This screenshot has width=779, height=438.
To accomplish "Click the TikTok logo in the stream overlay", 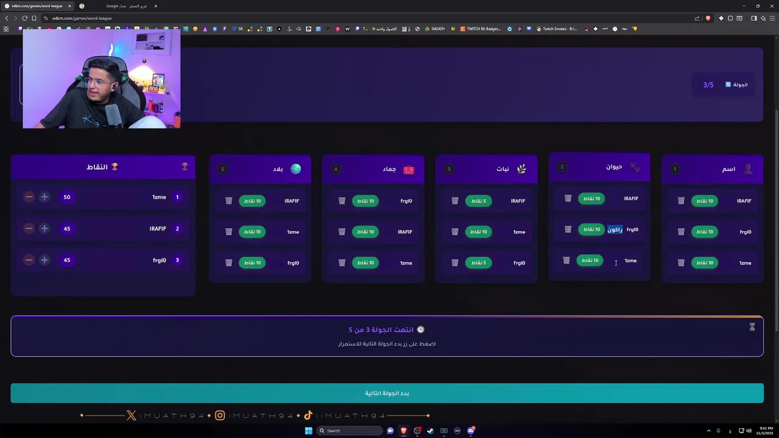I will coord(308,415).
